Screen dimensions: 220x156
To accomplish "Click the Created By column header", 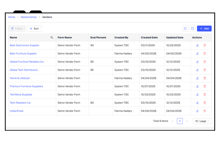I will point(126,37).
